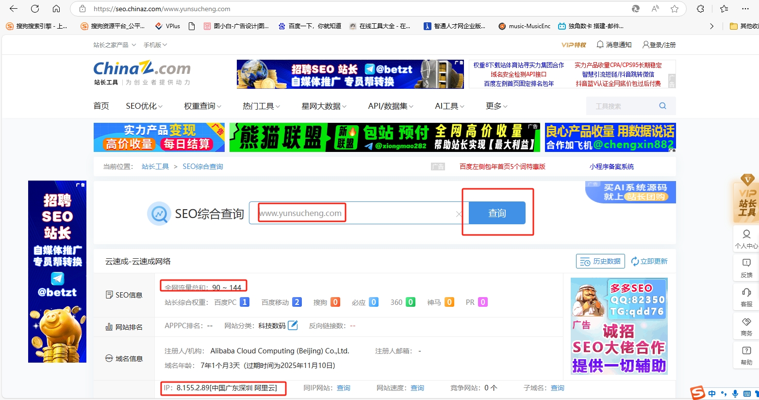The height and width of the screenshot is (400, 759).
Task: Click the edit icon beside 科技数码
Action: pyautogui.click(x=293, y=325)
